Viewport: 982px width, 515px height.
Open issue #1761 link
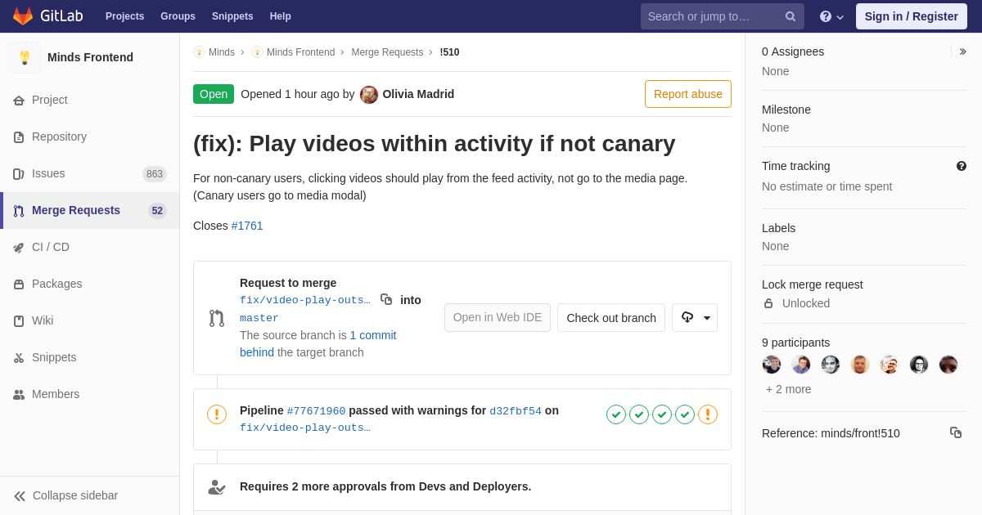[247, 226]
